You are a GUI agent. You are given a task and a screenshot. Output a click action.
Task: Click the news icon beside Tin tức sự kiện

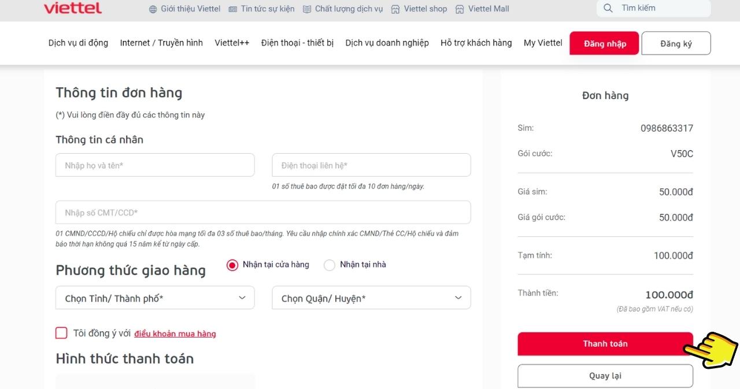click(x=233, y=9)
